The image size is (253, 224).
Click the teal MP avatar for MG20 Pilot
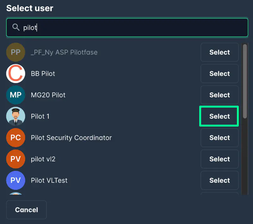(15, 95)
